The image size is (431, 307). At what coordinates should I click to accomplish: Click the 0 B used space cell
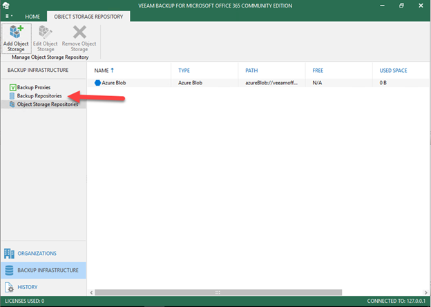pyautogui.click(x=383, y=83)
